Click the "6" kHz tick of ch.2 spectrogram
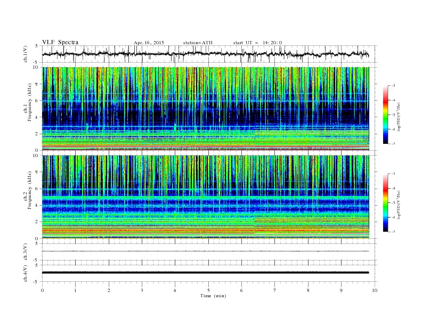The width and height of the screenshot is (422, 326). [37, 189]
